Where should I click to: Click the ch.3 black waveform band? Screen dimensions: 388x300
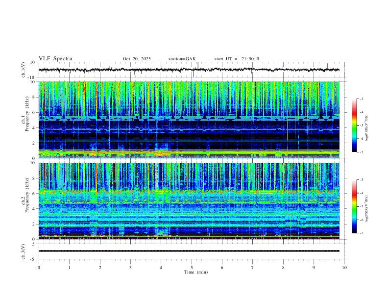click(189, 251)
